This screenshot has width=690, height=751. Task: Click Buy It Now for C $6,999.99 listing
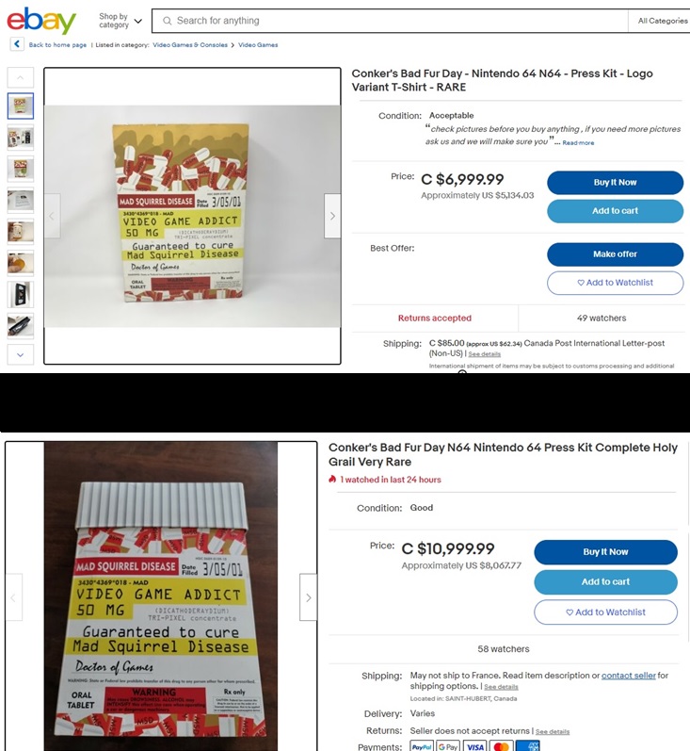pyautogui.click(x=615, y=183)
